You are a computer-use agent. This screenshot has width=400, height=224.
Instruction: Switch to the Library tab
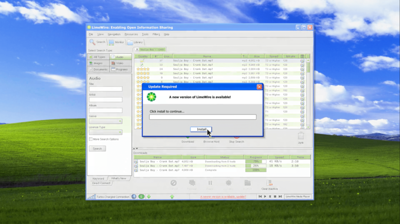[136, 42]
